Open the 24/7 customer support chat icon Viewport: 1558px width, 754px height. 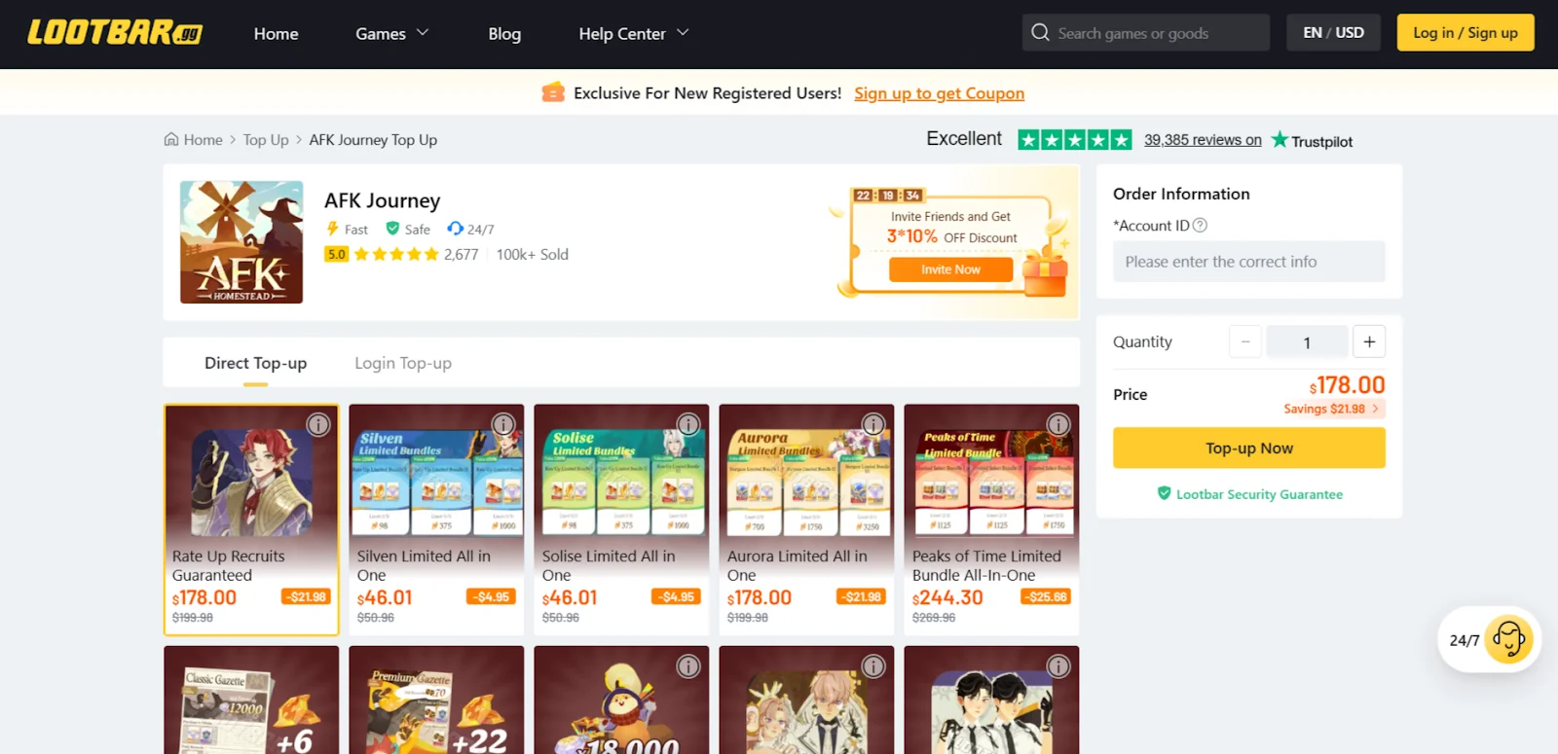(x=1507, y=639)
